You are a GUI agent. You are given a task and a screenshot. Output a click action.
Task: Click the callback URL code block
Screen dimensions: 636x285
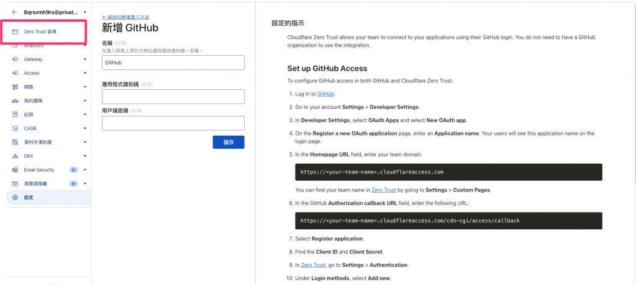click(448, 221)
